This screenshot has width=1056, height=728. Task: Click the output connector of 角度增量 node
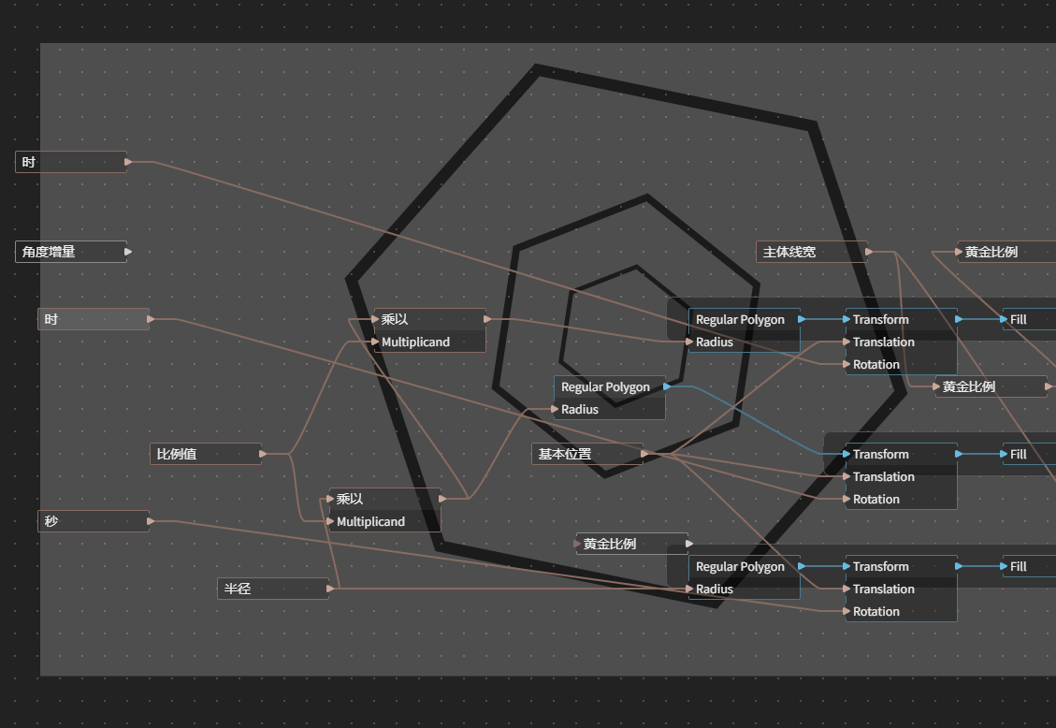coord(128,252)
